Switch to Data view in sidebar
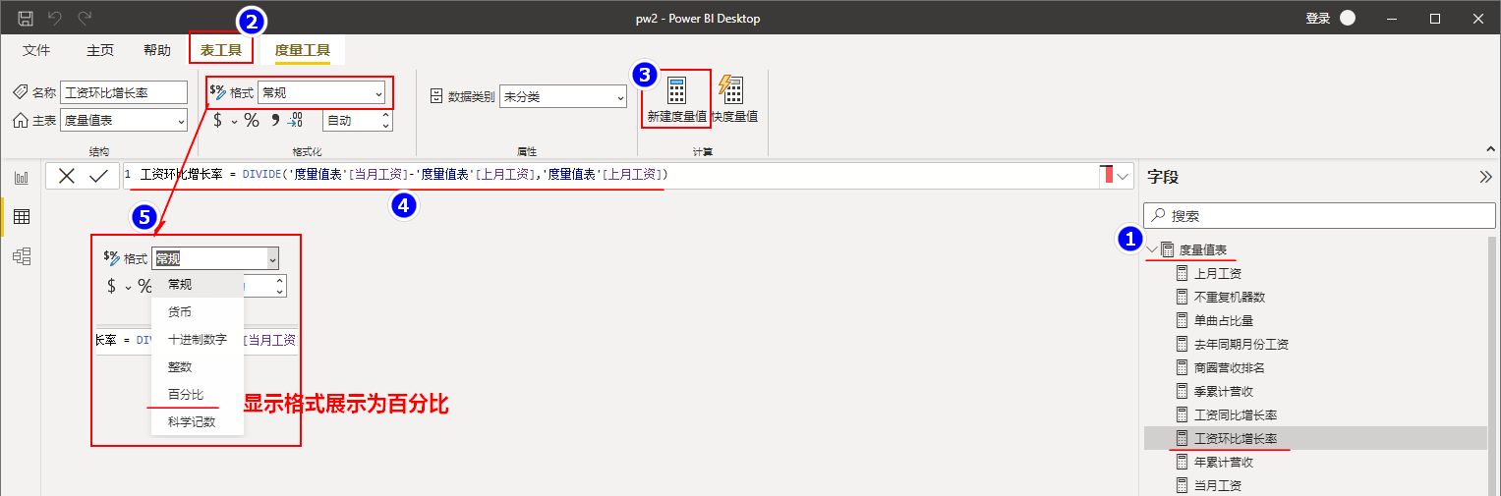This screenshot has width=1501, height=496. click(21, 216)
